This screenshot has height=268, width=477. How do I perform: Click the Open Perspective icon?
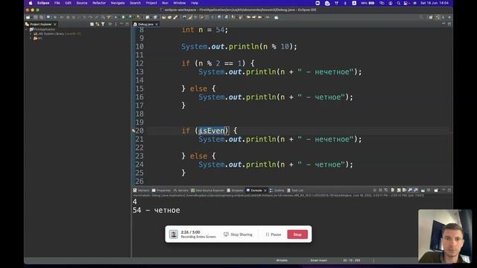[431, 17]
